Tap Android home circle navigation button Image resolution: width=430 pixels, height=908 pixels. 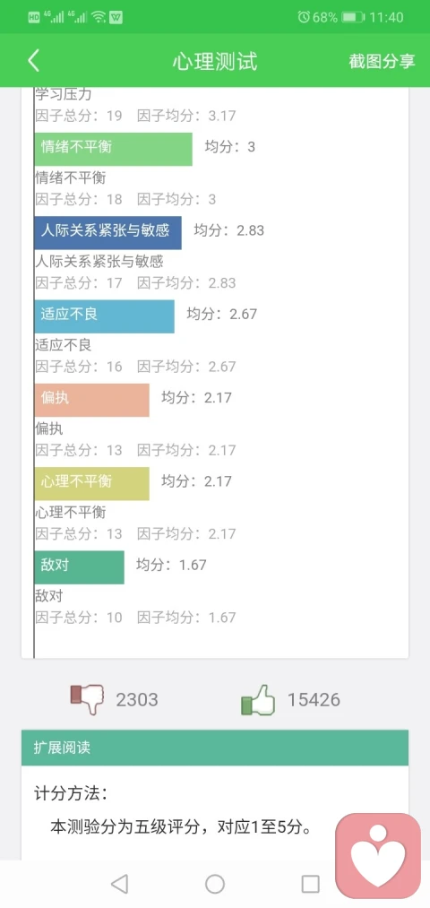pos(215,884)
